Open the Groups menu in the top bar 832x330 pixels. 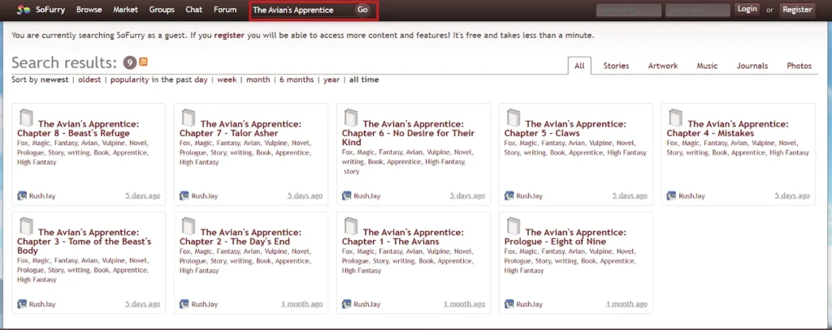[162, 10]
